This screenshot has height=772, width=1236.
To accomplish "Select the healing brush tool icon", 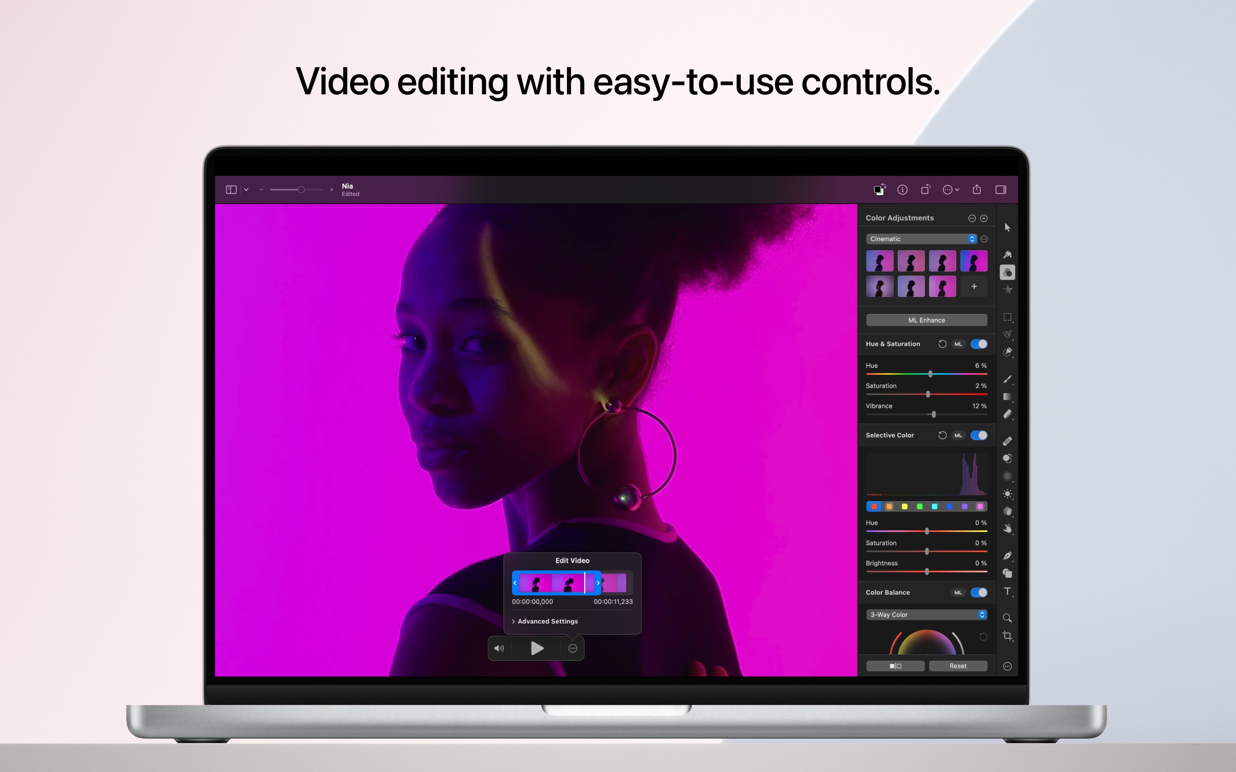I will (x=1007, y=440).
